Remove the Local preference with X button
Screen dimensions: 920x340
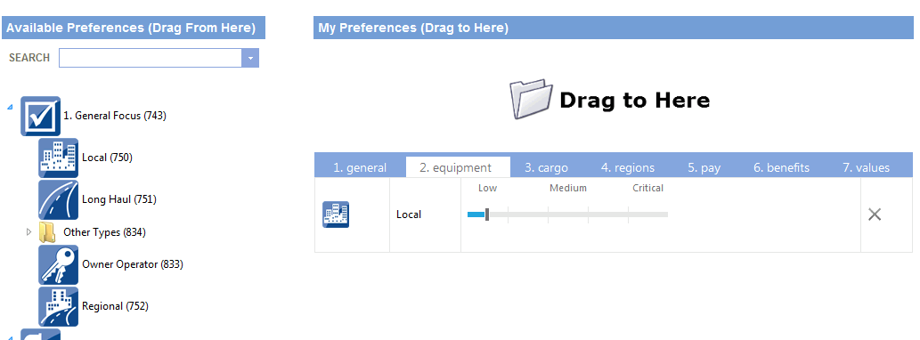tap(875, 215)
